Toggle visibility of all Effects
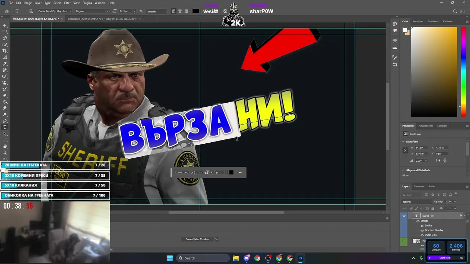Screen dimensions: 470x264 (x=418, y=221)
